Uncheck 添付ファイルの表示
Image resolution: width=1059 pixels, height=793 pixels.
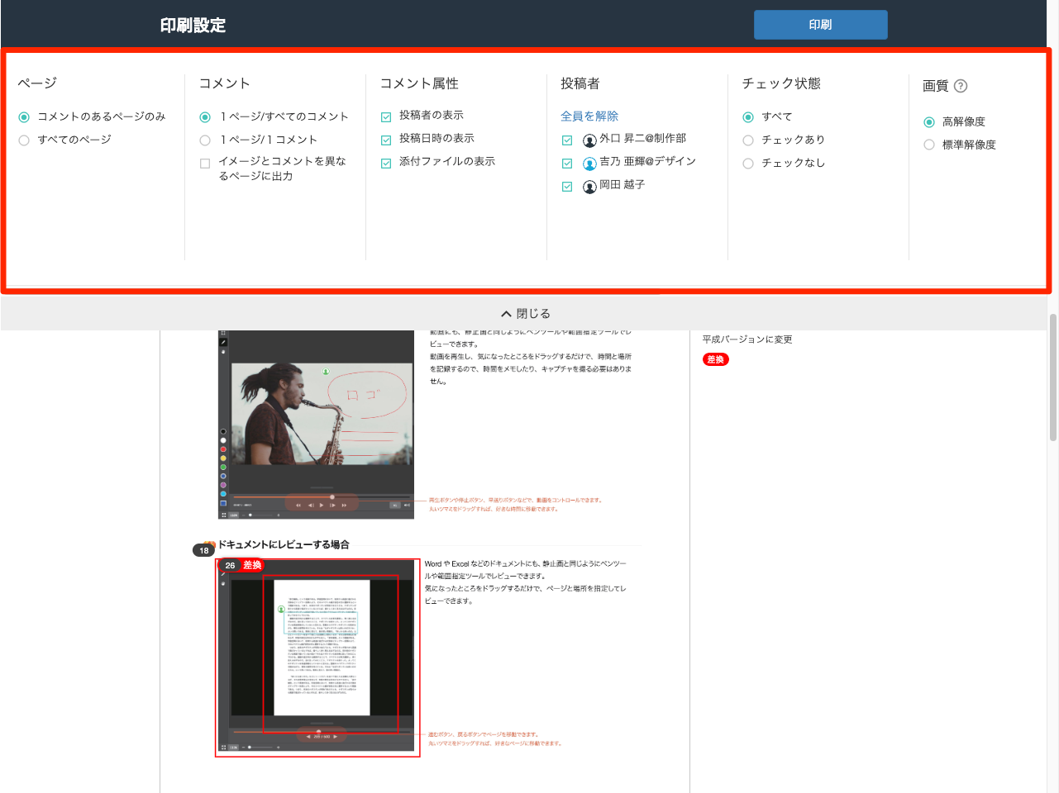[385, 162]
